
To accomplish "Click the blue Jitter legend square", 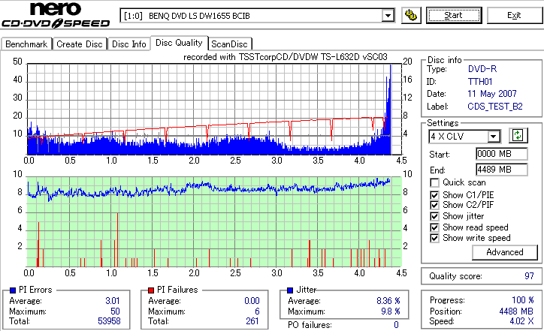I will (x=290, y=290).
